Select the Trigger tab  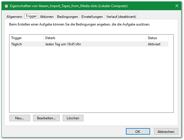31,16
